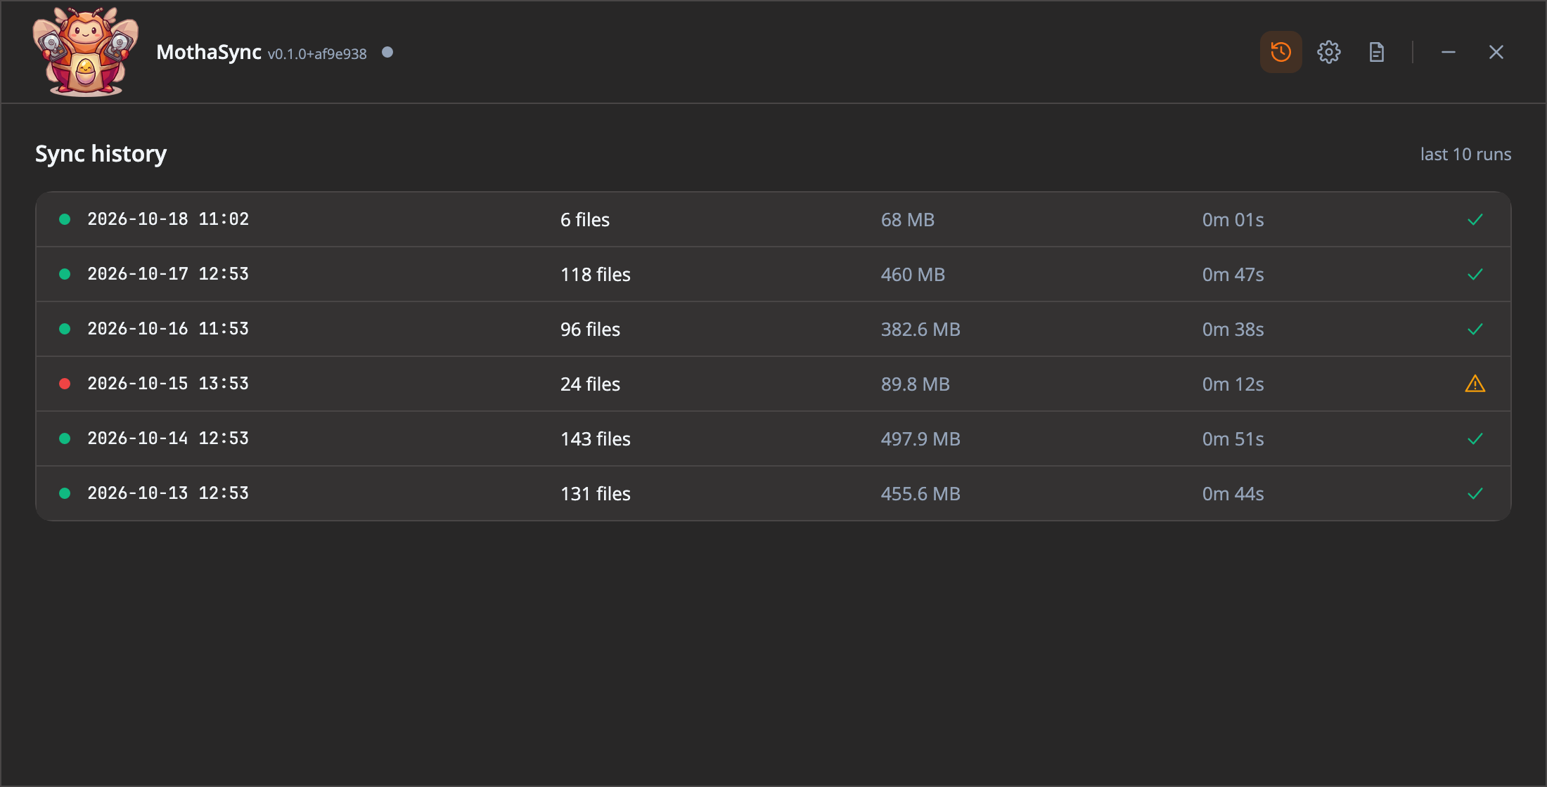Click the version text v0.1.0+af9e938

[x=317, y=54]
